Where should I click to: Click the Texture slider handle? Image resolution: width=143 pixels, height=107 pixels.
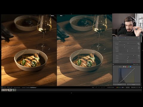(x=133, y=56)
